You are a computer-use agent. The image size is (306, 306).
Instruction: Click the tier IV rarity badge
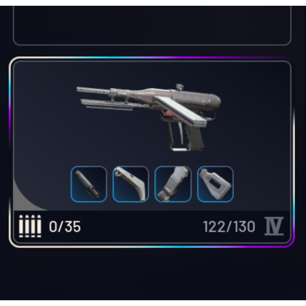274,226
